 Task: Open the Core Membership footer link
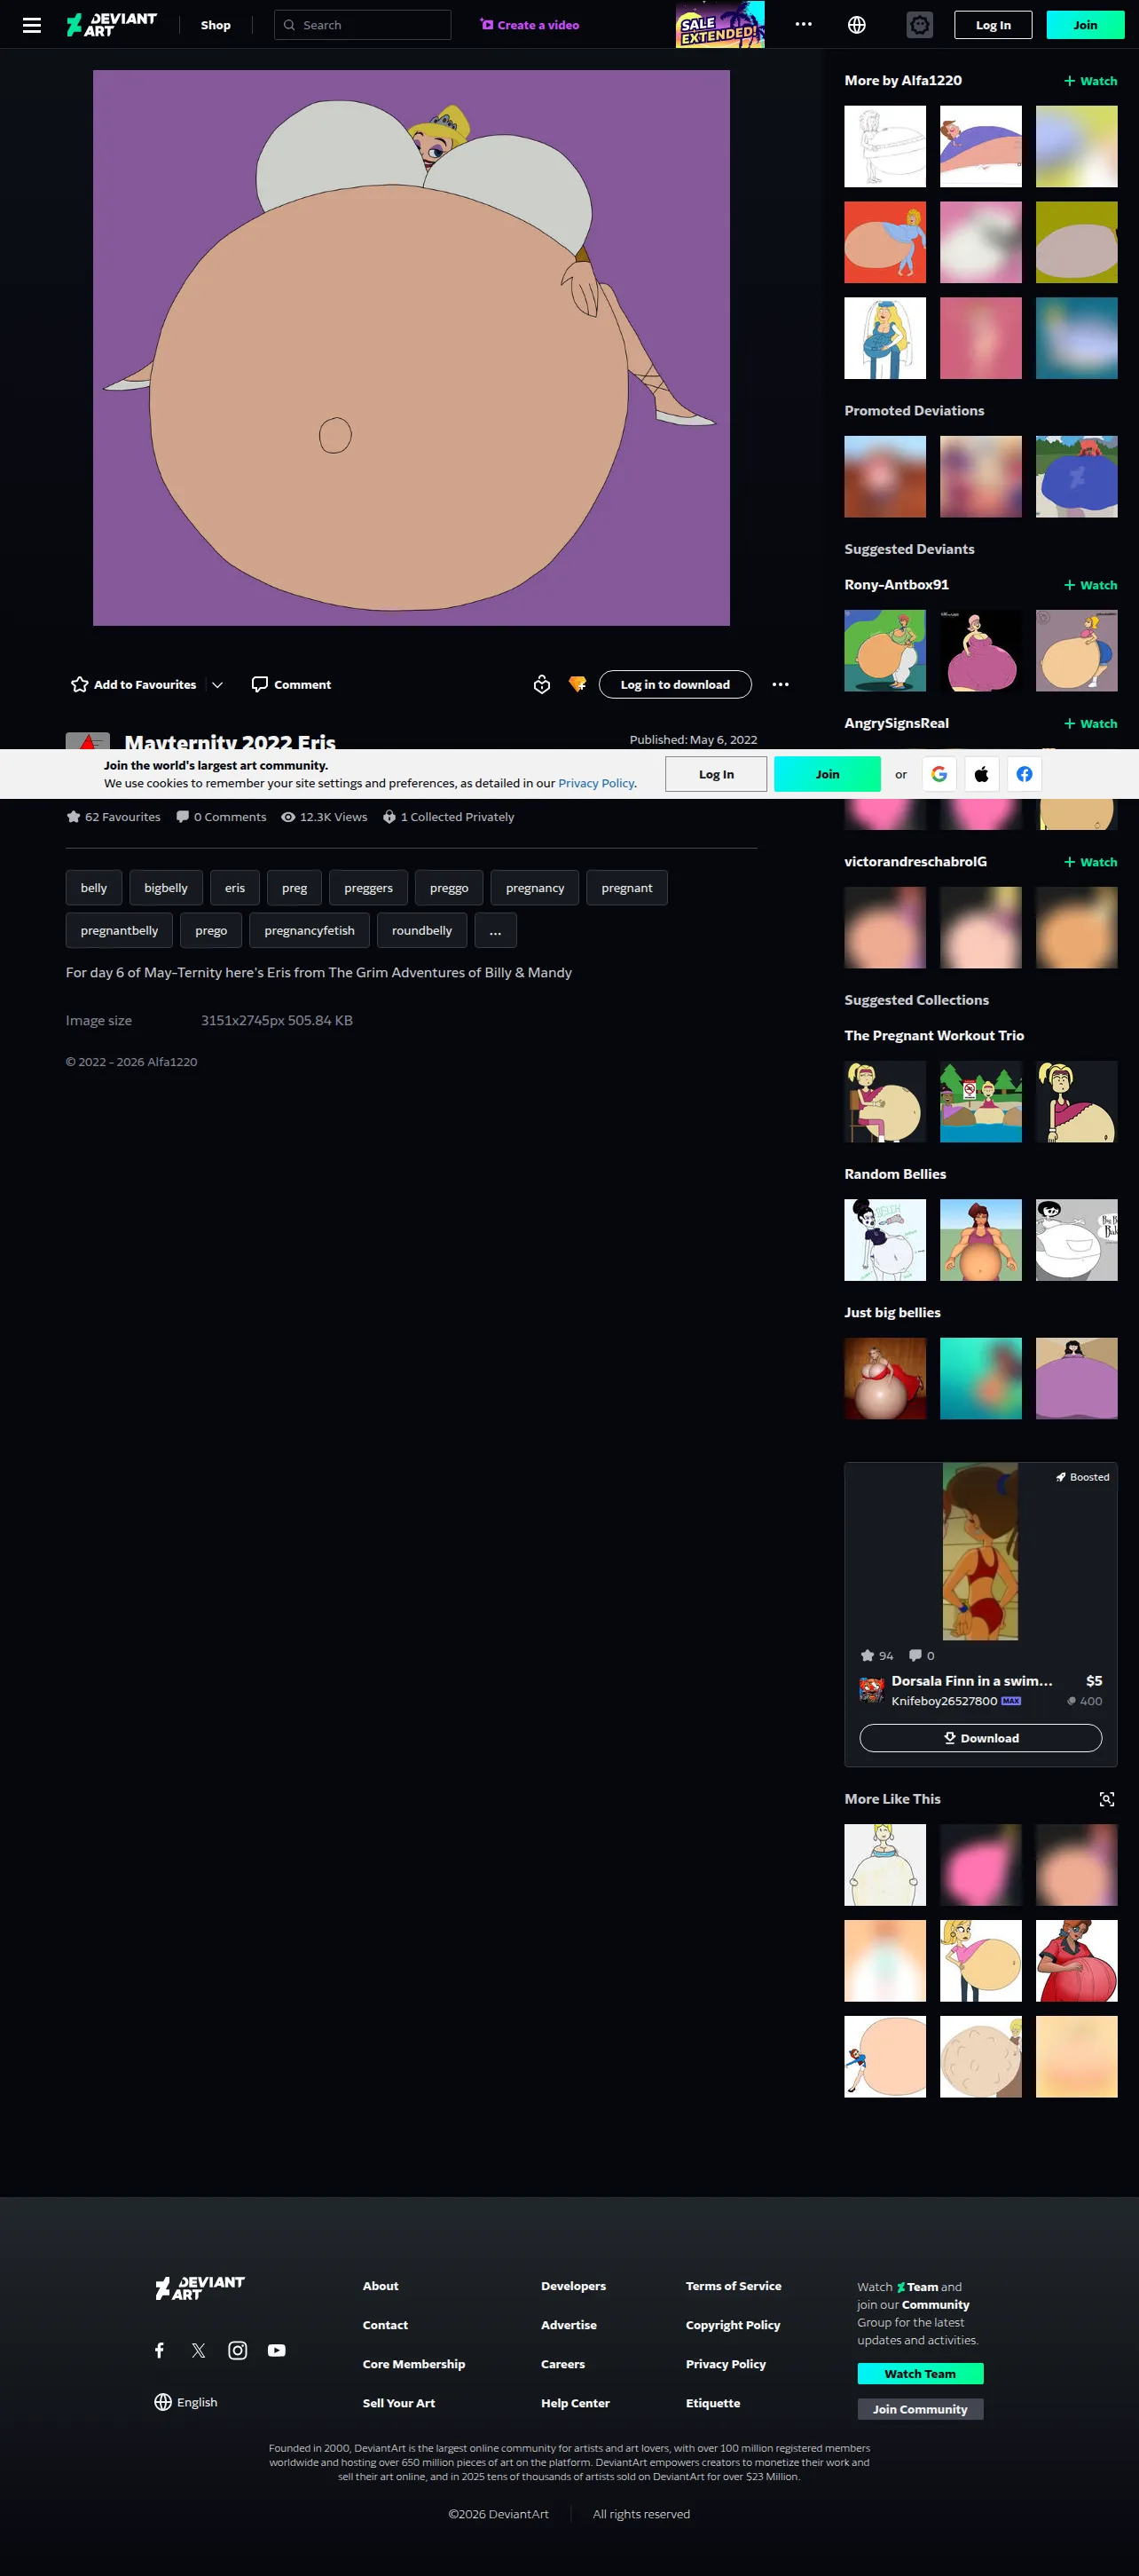coord(413,2364)
